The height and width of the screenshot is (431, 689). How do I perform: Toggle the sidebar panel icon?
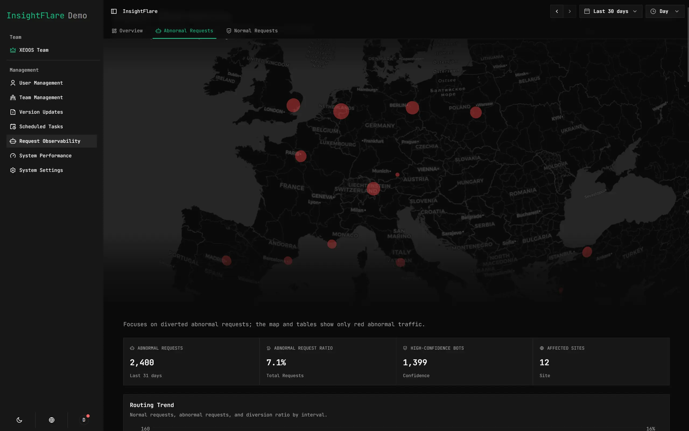114,11
